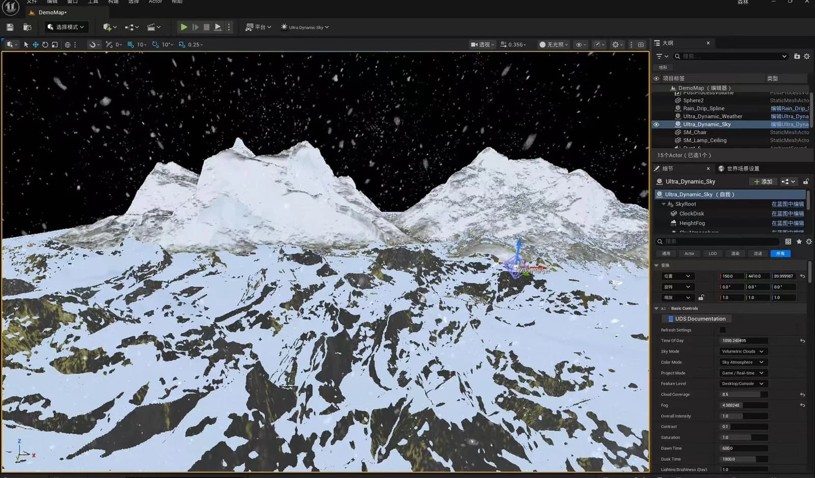Toggle grid snapping icon next to 10
This screenshot has width=815, height=478.
click(x=130, y=45)
